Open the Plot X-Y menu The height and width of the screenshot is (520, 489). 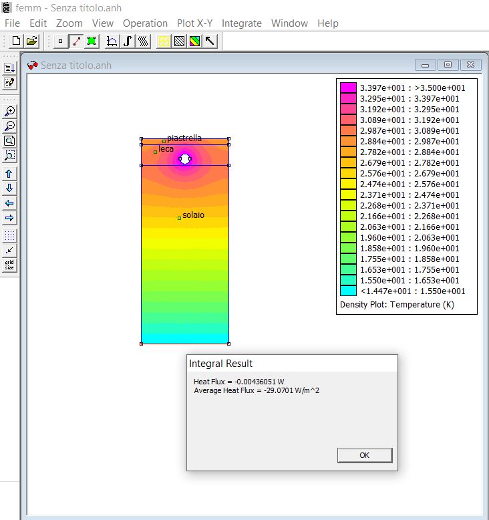tap(195, 23)
